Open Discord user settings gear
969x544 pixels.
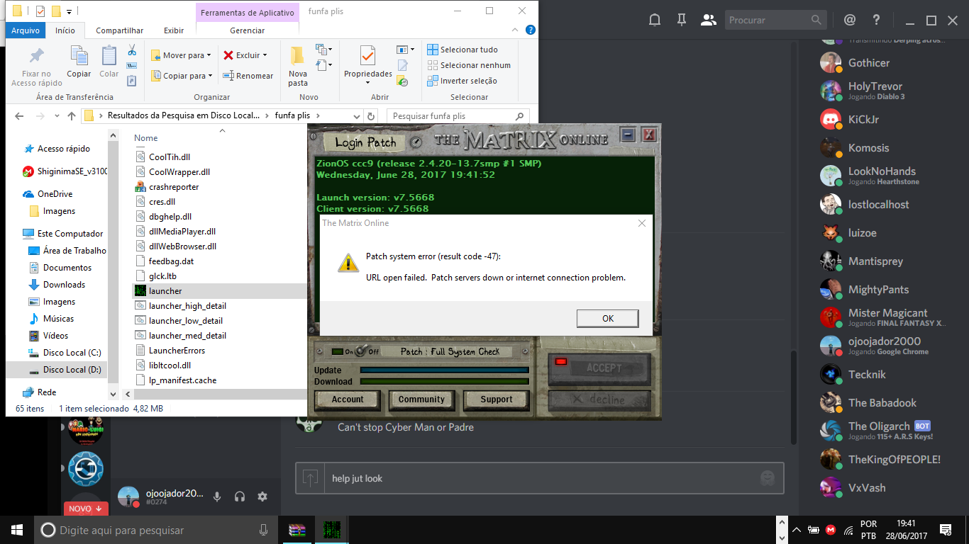coord(262,497)
